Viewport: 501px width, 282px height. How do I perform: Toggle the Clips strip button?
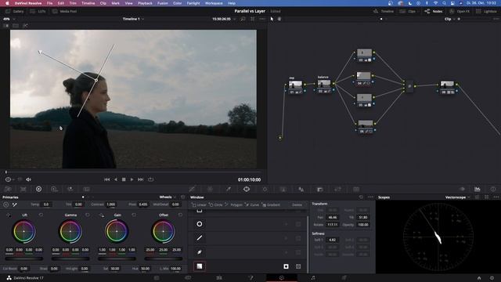click(408, 11)
